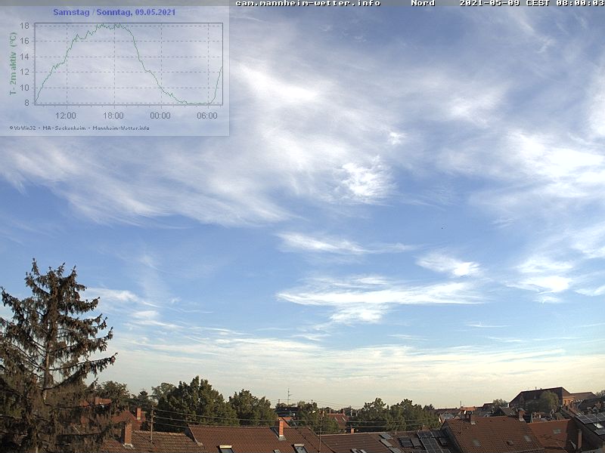Click the cam.mannheim-wetter.info header text

[308, 3]
